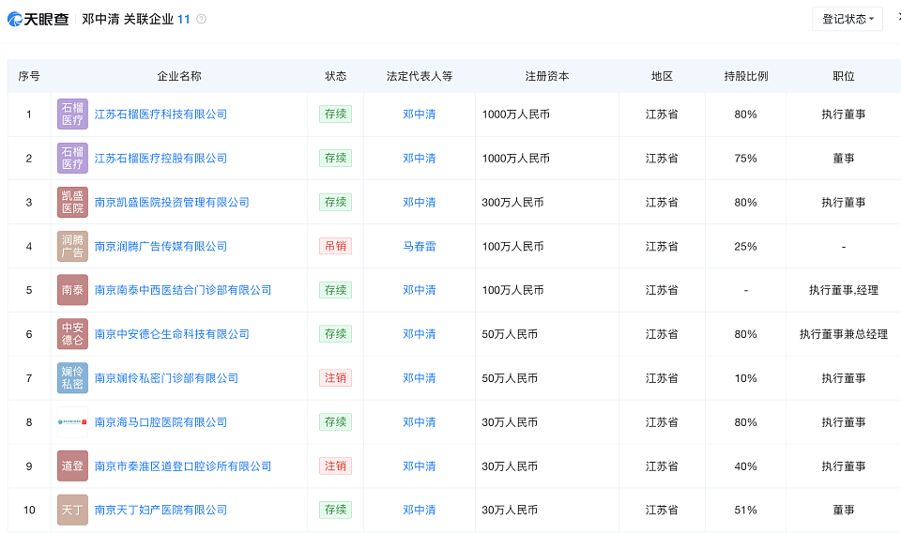The image size is (901, 534).
Task: Click the 石榴医疗 logo for 江苏石榴医疗科技有限公司
Action: [x=72, y=114]
